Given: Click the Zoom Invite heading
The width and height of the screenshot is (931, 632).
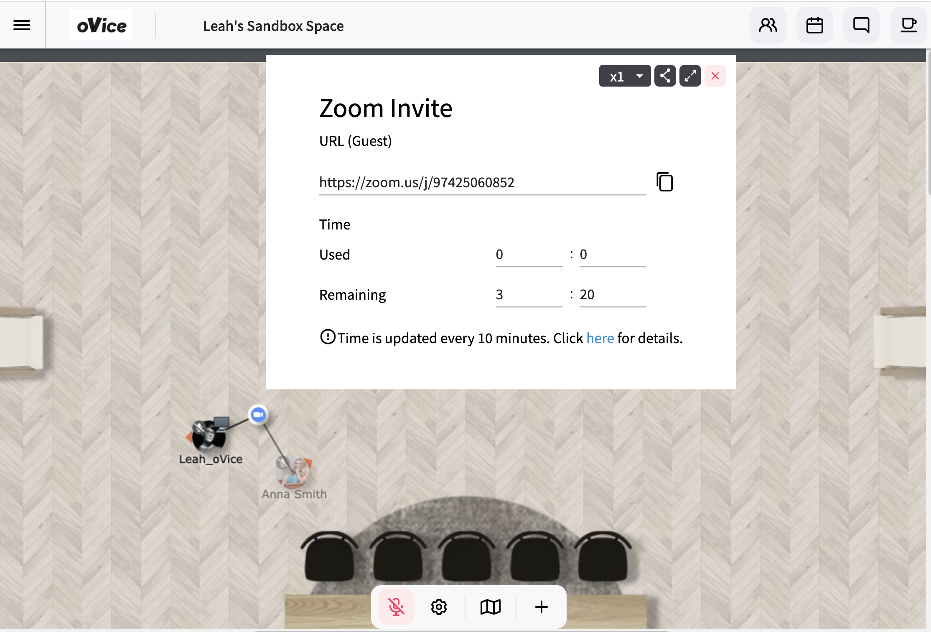Looking at the screenshot, I should tap(386, 108).
